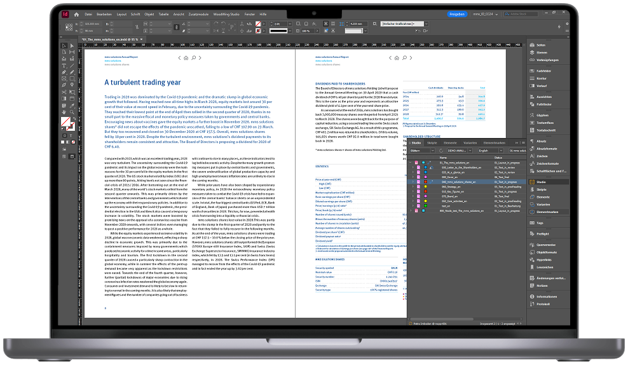This screenshot has height=365, width=628.
Task: Select the Type tool
Action: [64, 65]
